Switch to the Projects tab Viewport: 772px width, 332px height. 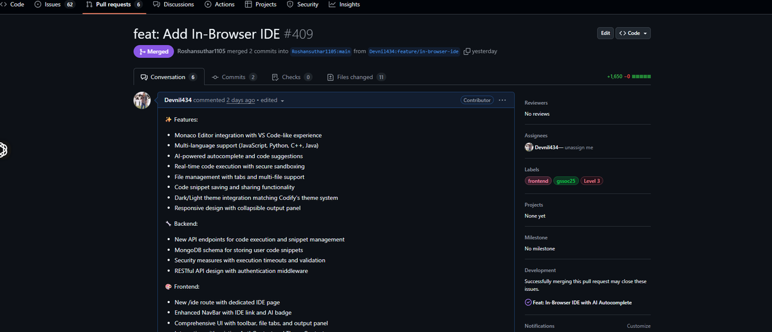pos(261,5)
